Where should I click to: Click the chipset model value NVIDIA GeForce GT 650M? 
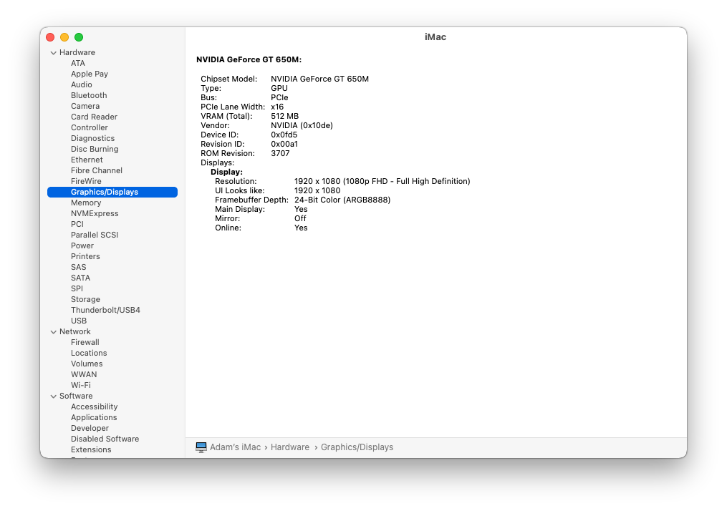[320, 79]
